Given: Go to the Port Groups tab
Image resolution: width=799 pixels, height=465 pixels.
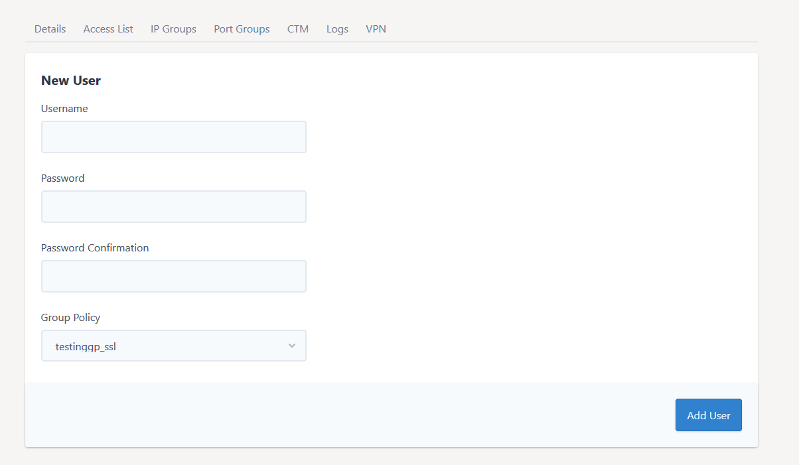Looking at the screenshot, I should [x=242, y=29].
